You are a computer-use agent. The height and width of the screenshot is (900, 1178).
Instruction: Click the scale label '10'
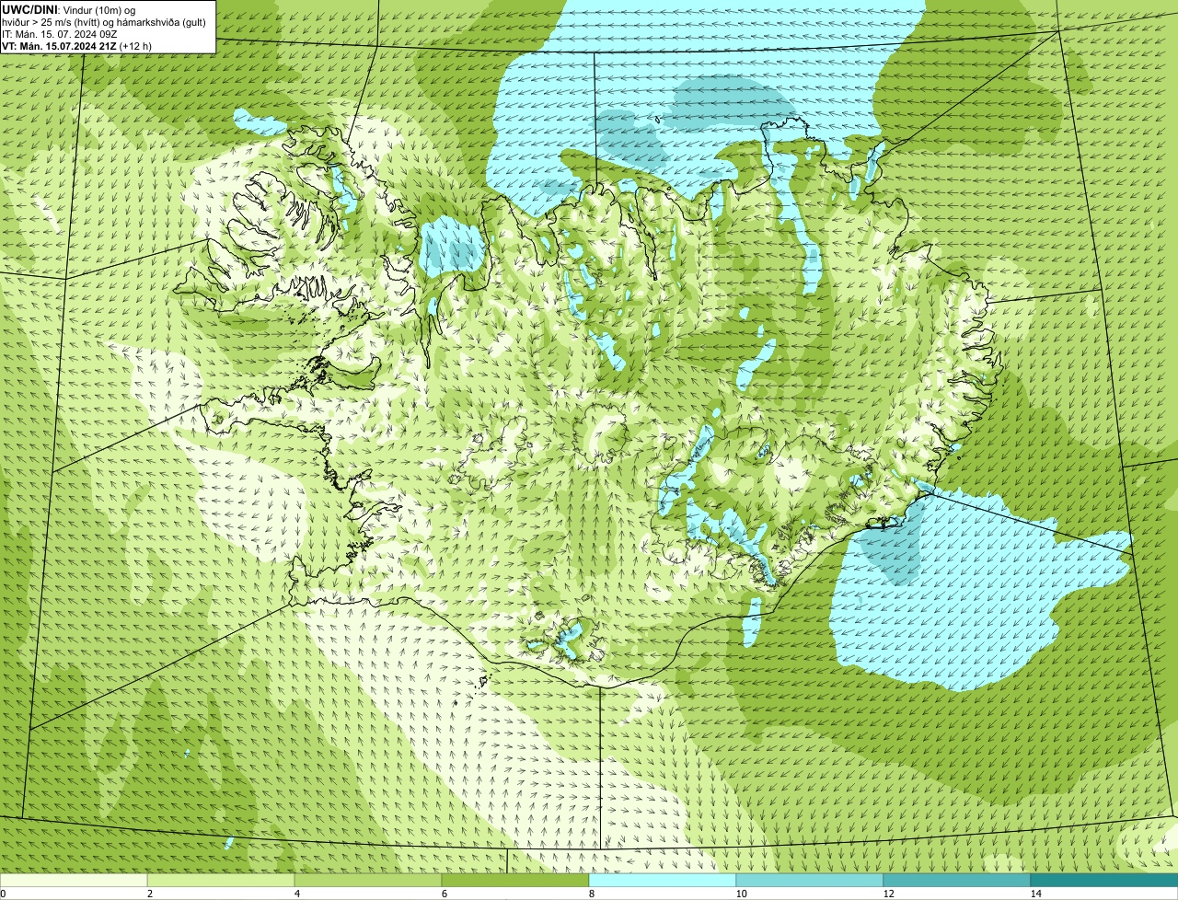(741, 894)
